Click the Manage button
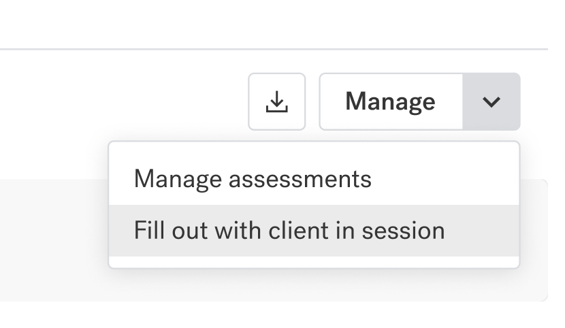This screenshot has width=565, height=328. pyautogui.click(x=391, y=101)
